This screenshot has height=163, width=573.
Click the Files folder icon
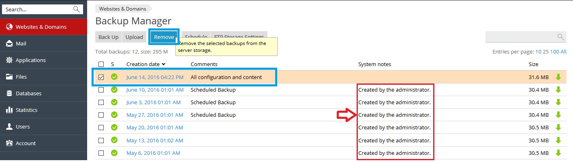(9, 77)
